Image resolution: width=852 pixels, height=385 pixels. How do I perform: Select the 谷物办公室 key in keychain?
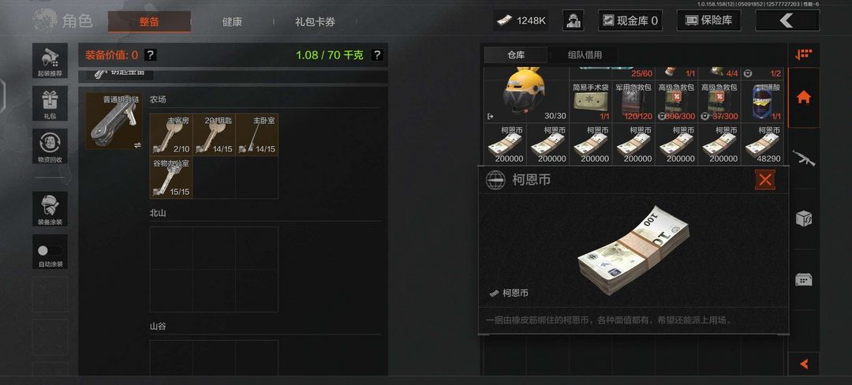click(x=171, y=178)
